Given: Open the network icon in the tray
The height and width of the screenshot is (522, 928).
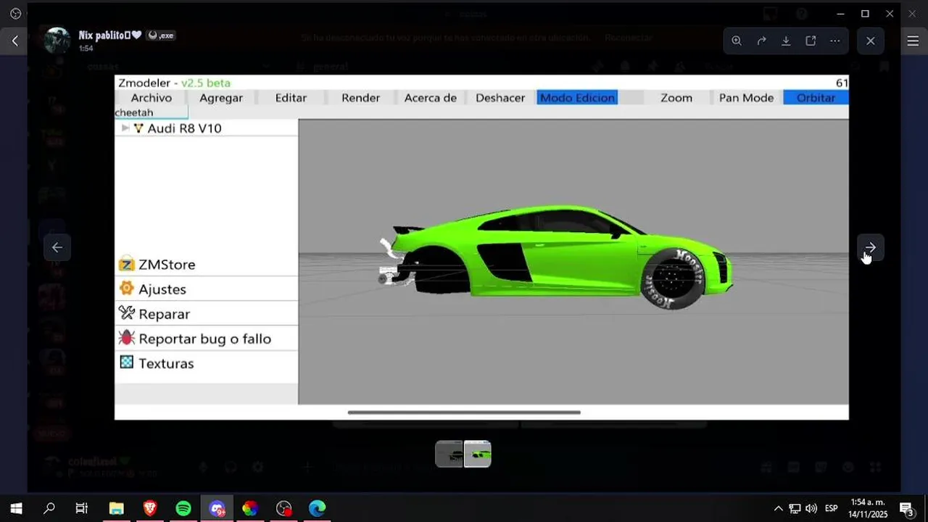Looking at the screenshot, I should pos(795,508).
